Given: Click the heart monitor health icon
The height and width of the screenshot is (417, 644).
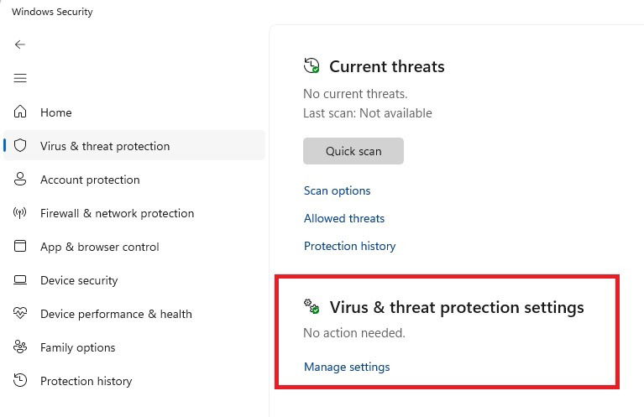Looking at the screenshot, I should [19, 314].
